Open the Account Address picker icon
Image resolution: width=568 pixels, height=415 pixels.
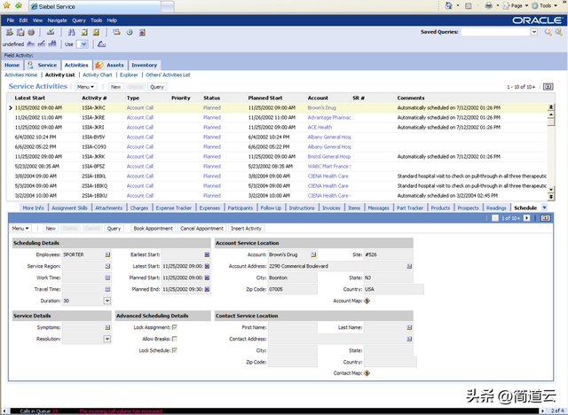409,266
